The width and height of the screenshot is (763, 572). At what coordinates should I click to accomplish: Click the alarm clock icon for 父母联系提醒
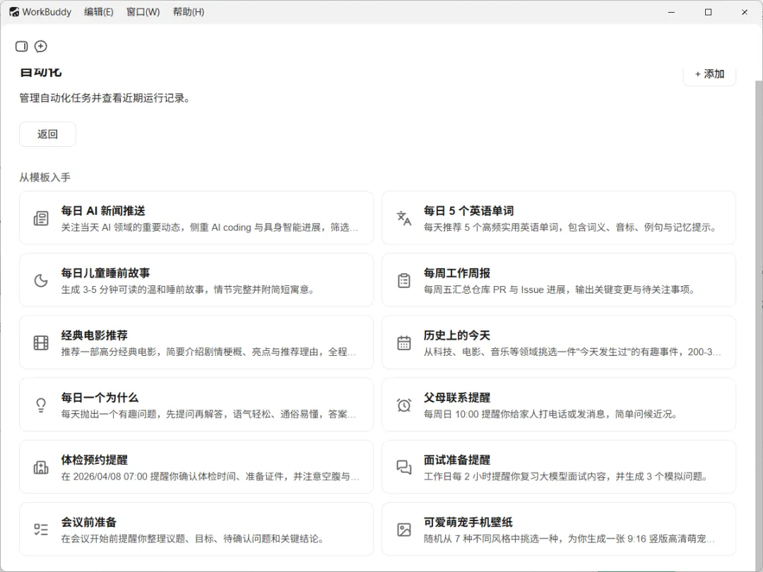pos(404,405)
